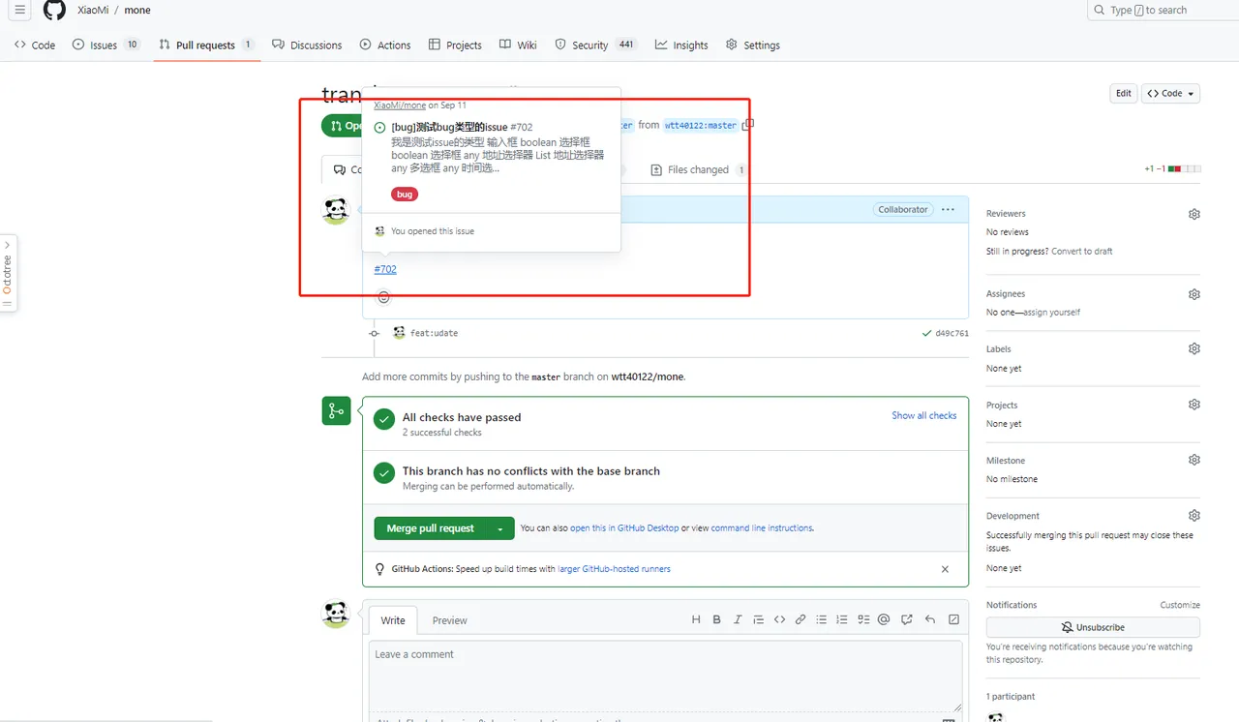Image resolution: width=1239 pixels, height=722 pixels.
Task: Click the Type / to search box
Action: (1163, 11)
